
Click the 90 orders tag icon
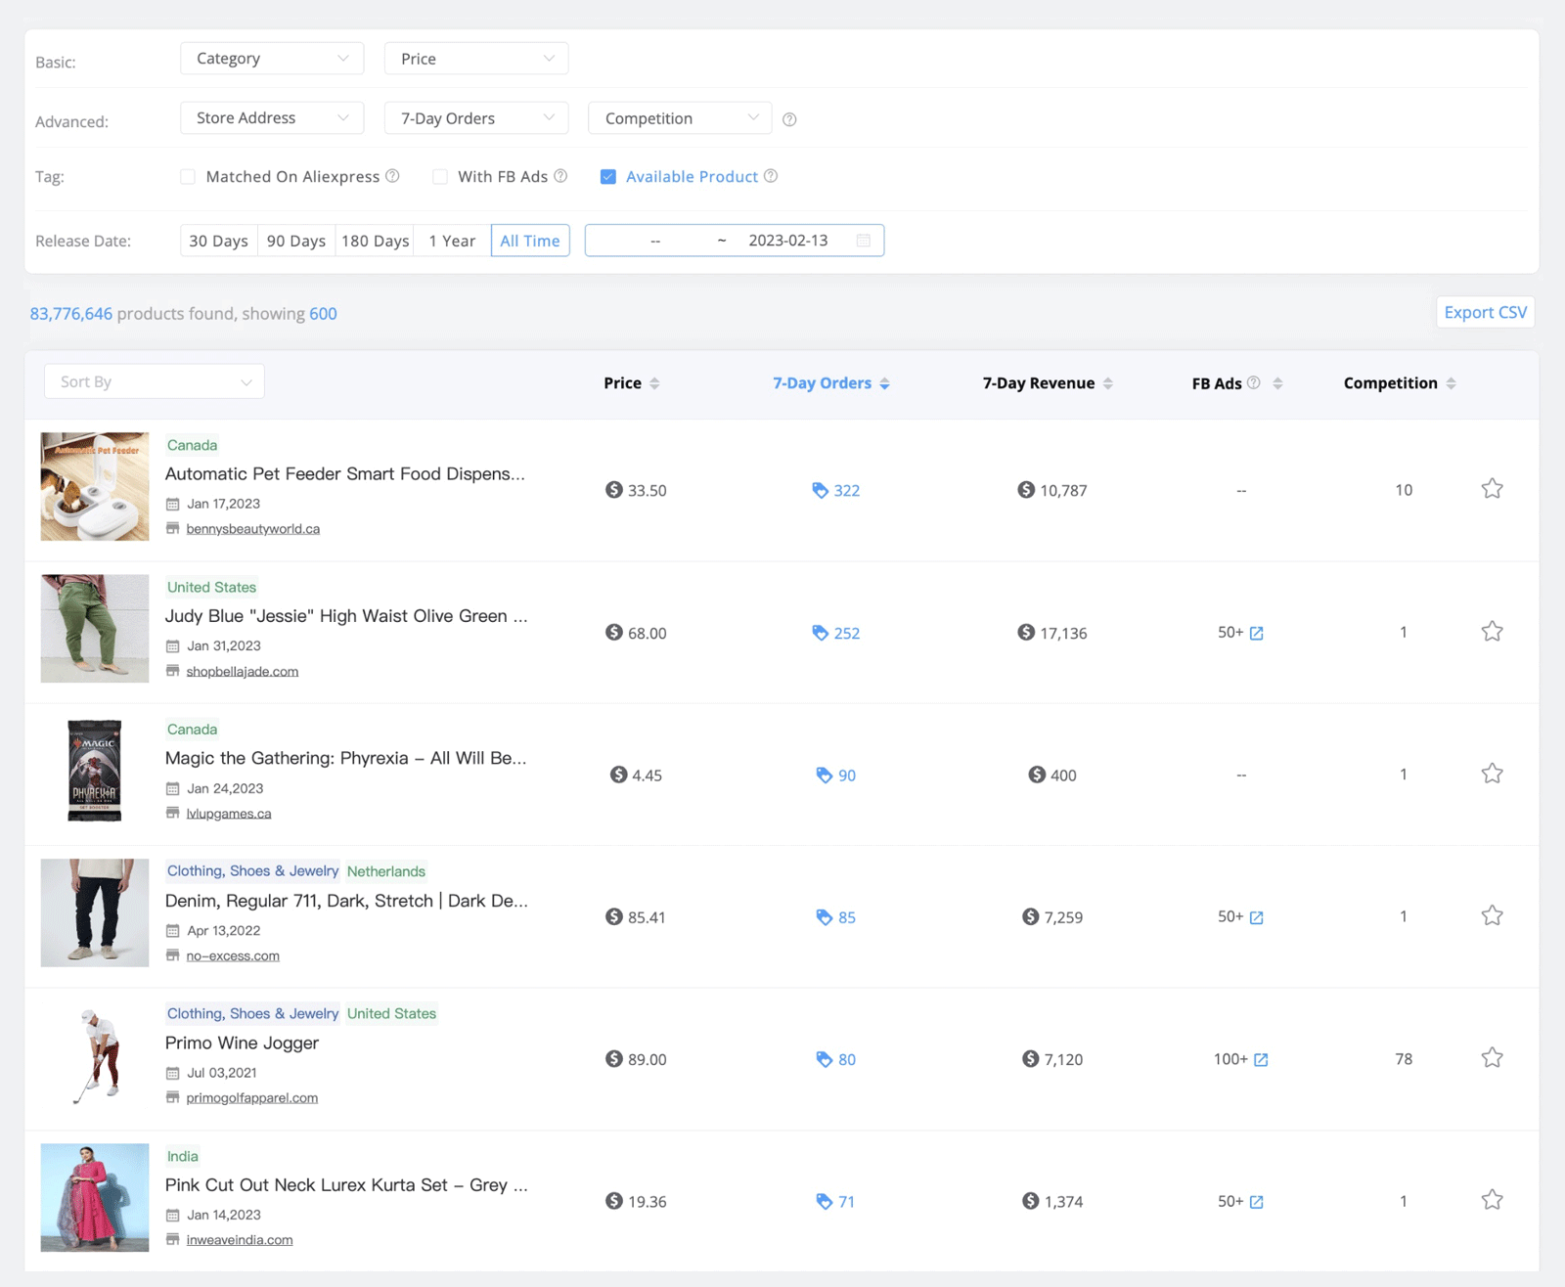[x=824, y=776]
